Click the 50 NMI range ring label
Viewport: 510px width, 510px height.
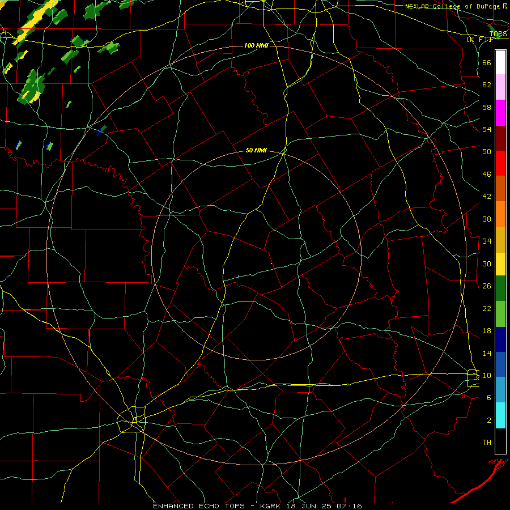256,150
